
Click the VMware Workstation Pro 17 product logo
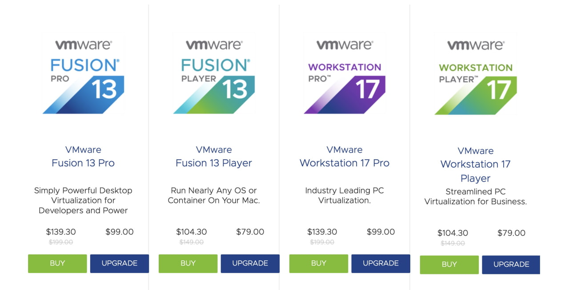point(344,73)
